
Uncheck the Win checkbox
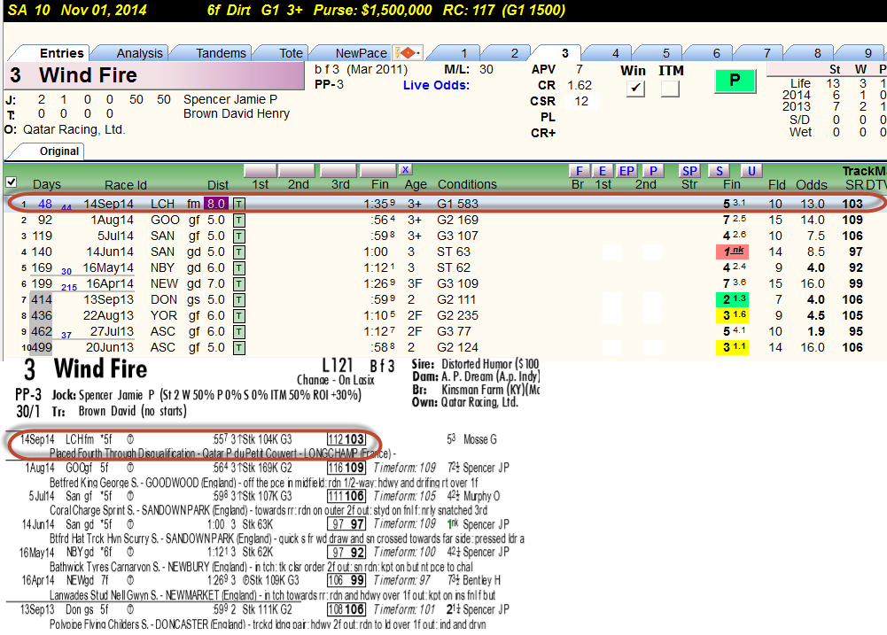point(636,89)
